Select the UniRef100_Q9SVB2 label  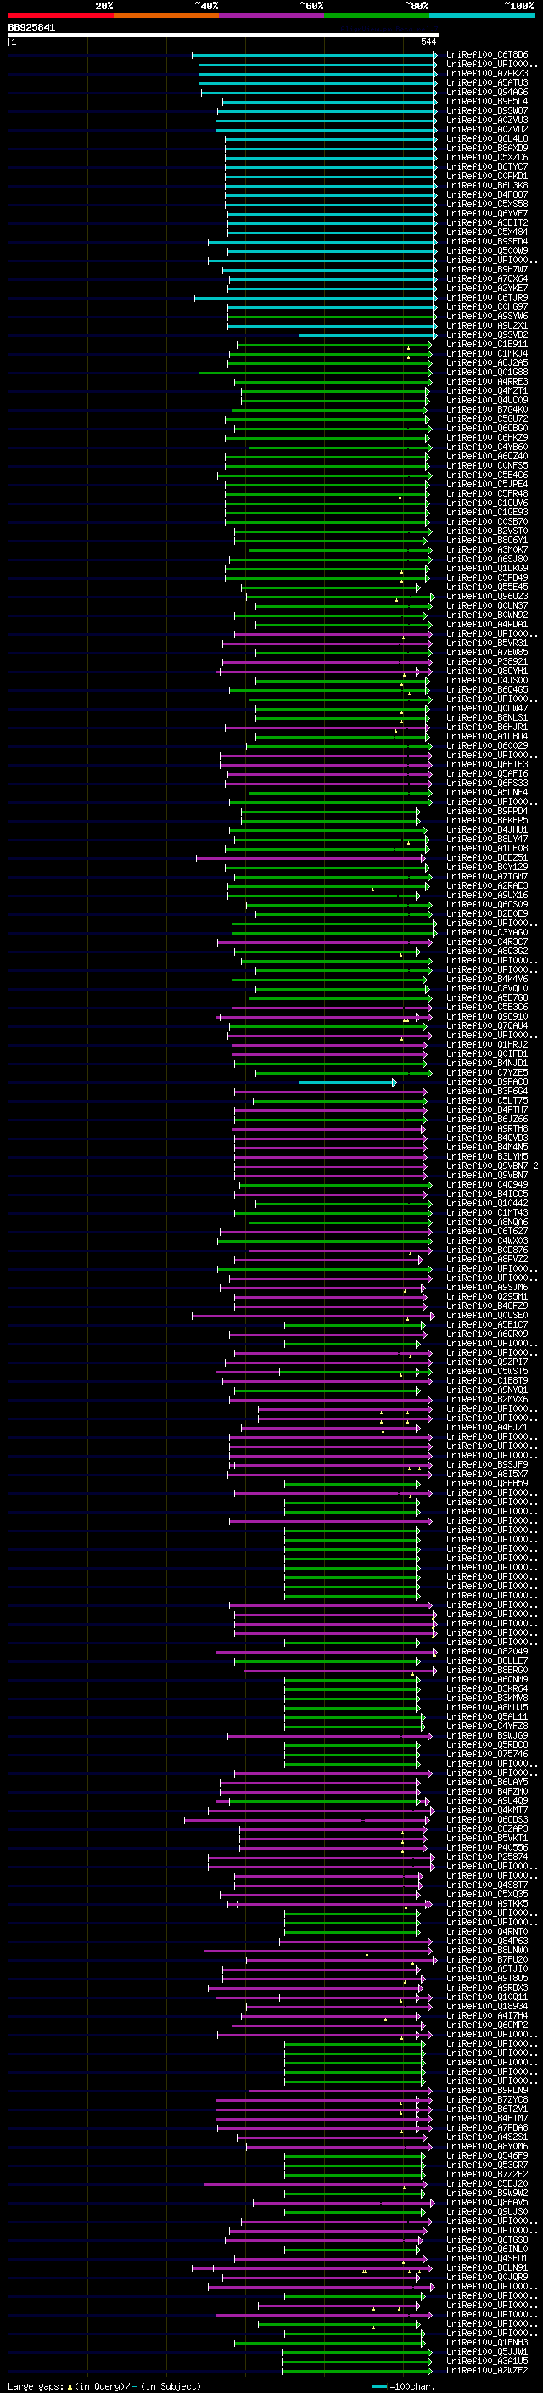pyautogui.click(x=486, y=334)
